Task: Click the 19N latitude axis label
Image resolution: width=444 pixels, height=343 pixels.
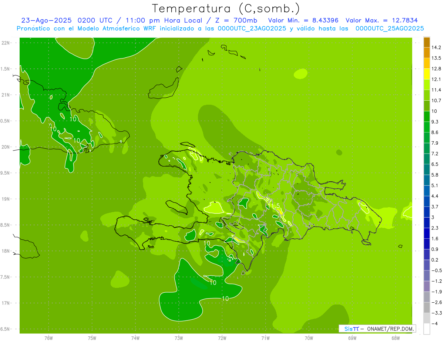Action: 6,199
